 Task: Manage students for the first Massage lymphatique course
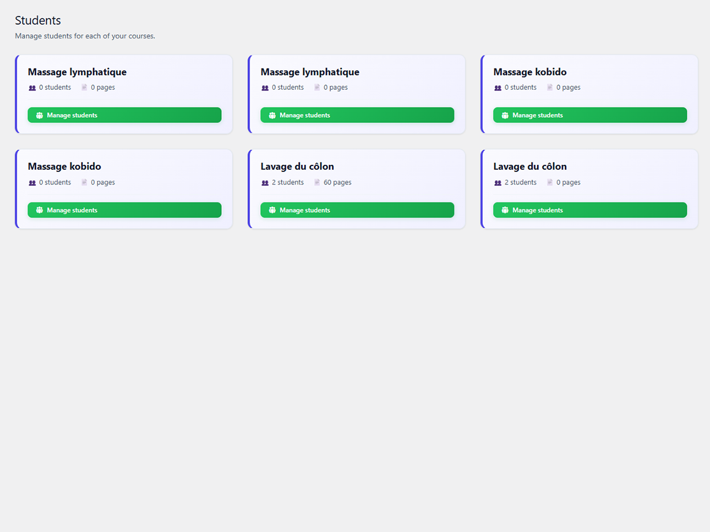pyautogui.click(x=124, y=115)
